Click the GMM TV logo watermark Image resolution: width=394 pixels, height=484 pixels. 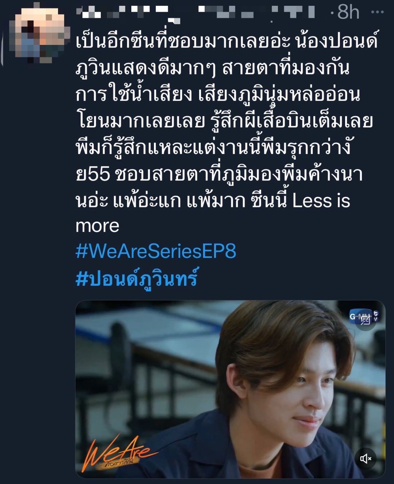point(364,316)
